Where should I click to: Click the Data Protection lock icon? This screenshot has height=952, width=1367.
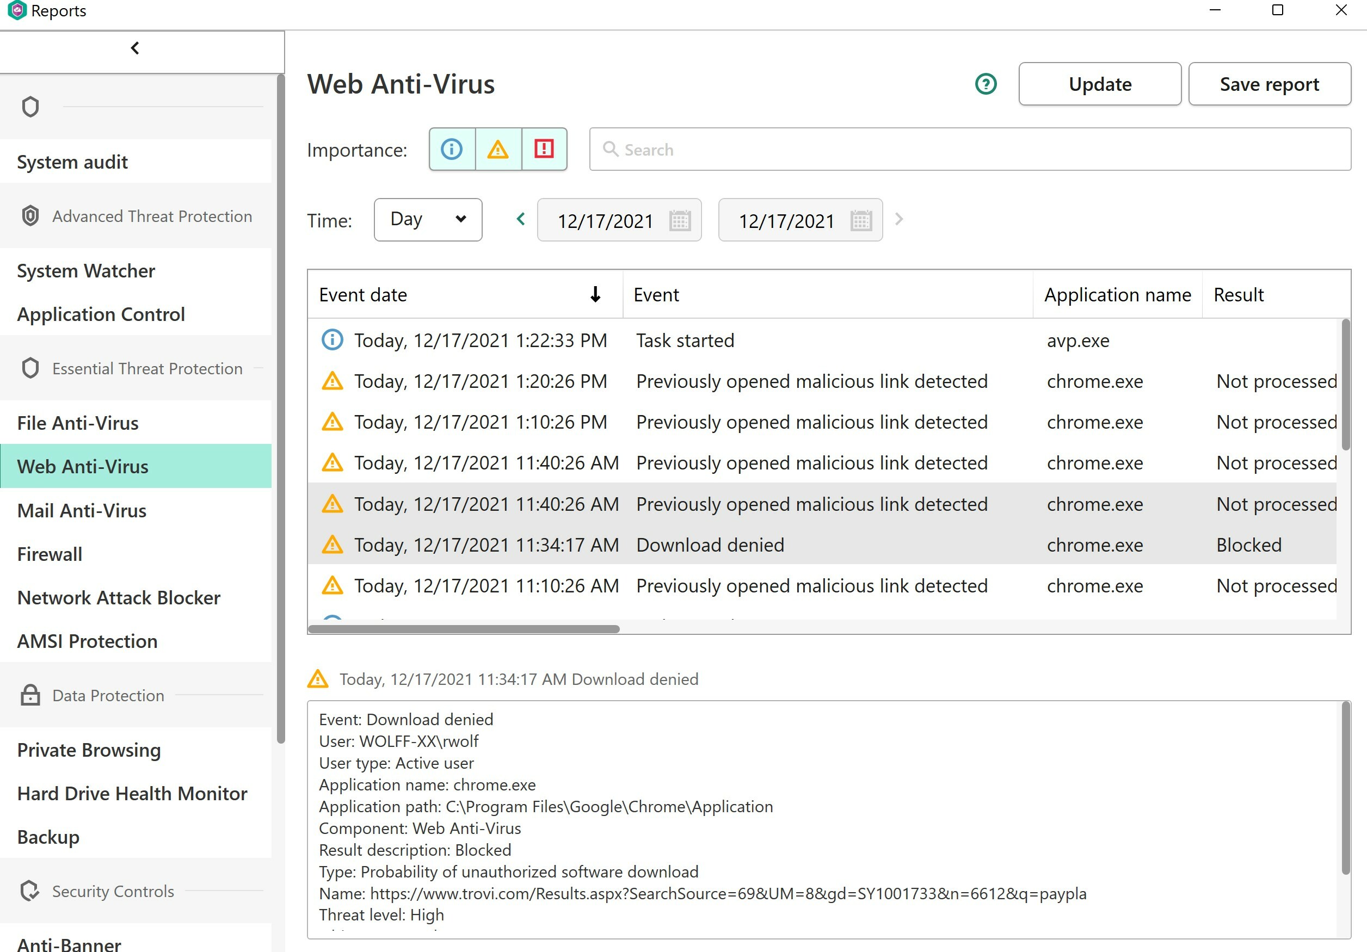coord(30,695)
